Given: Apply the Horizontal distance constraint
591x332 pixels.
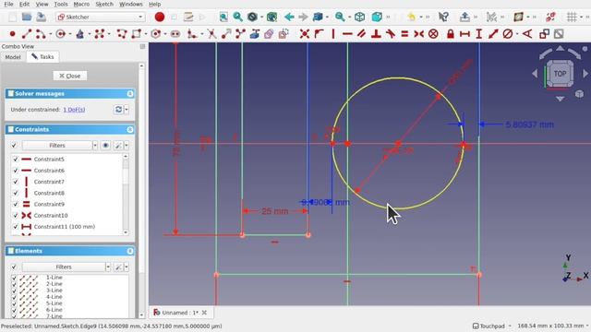Looking at the screenshot, I should coord(464,34).
